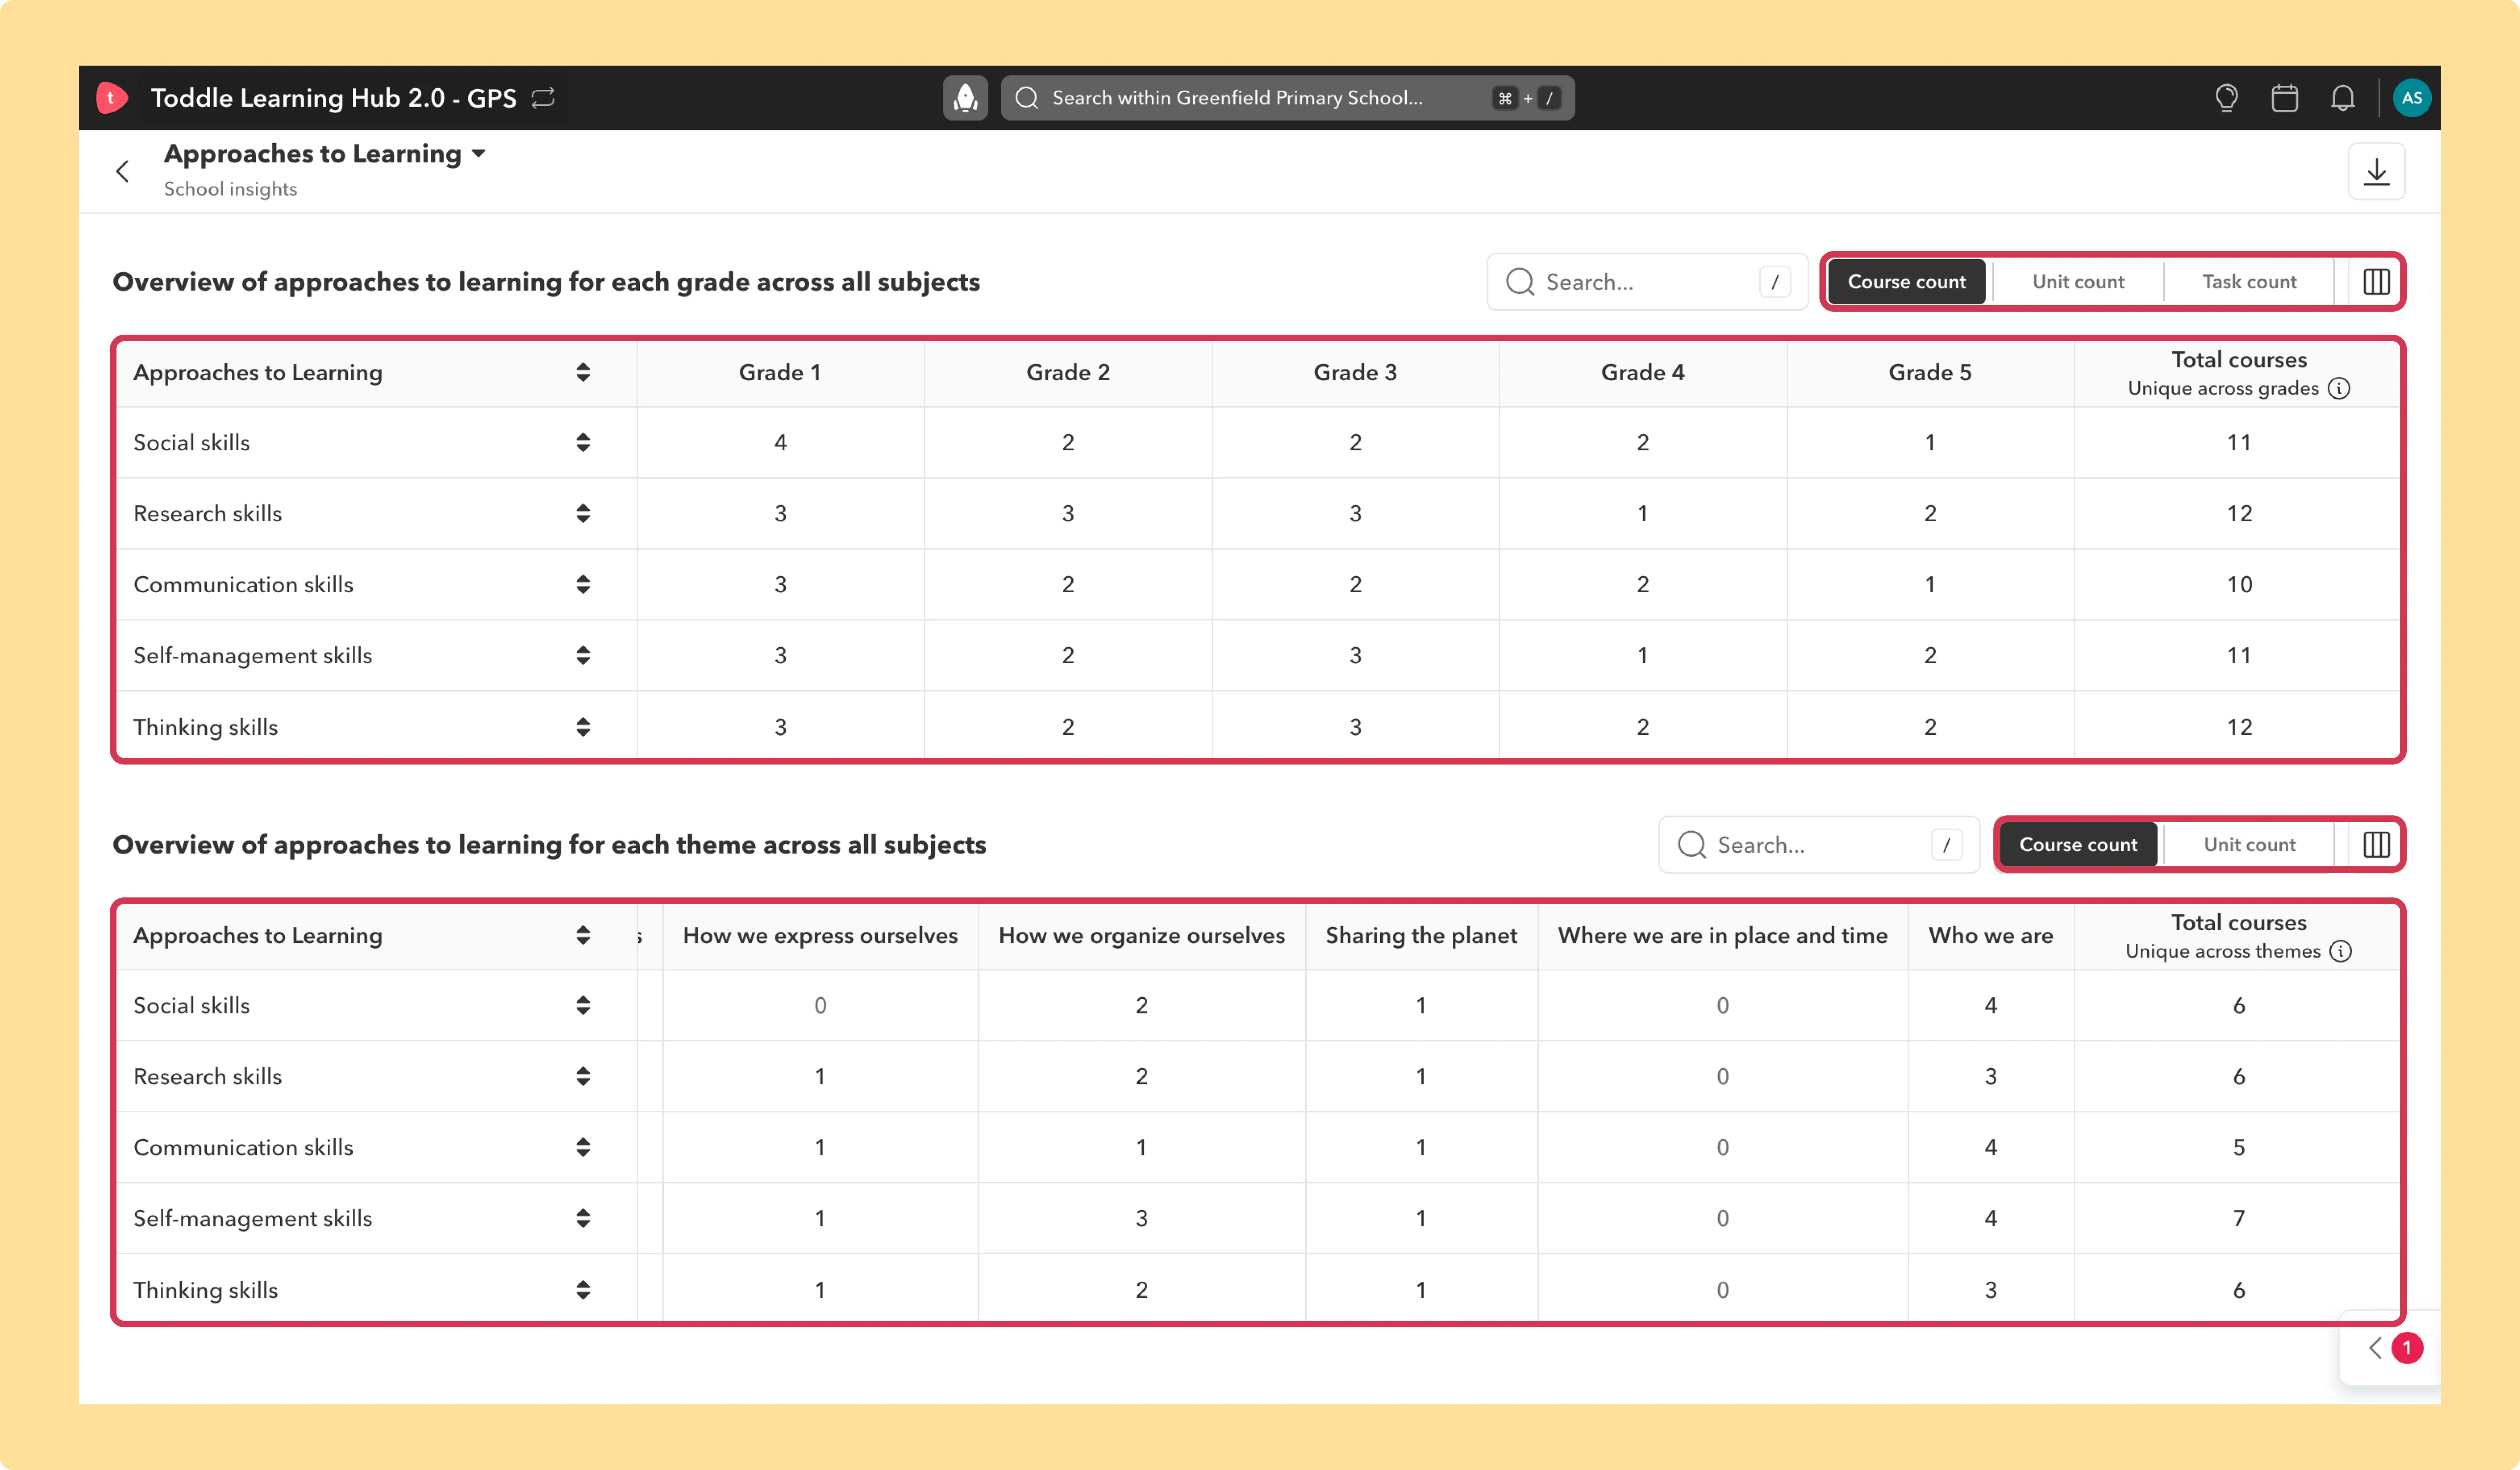The width and height of the screenshot is (2520, 1470).
Task: Click the Sharing the planet header
Action: pos(1421,935)
